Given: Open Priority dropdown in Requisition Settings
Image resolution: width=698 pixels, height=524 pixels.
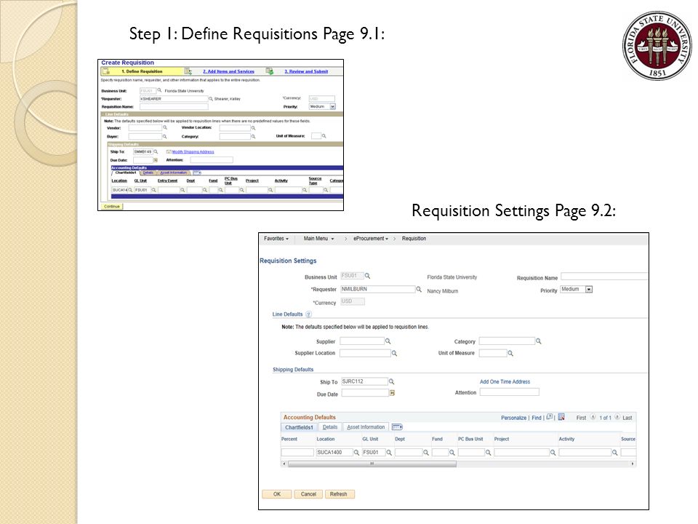Looking at the screenshot, I should pyautogui.click(x=588, y=289).
